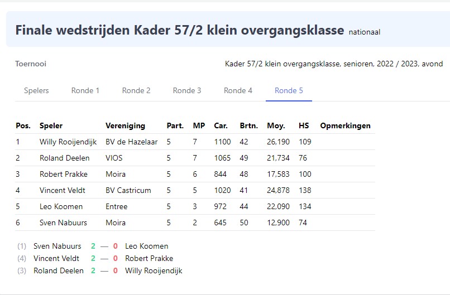Click player name Willy Rooijendijk in standings table
The width and height of the screenshot is (450, 295).
[x=68, y=142]
